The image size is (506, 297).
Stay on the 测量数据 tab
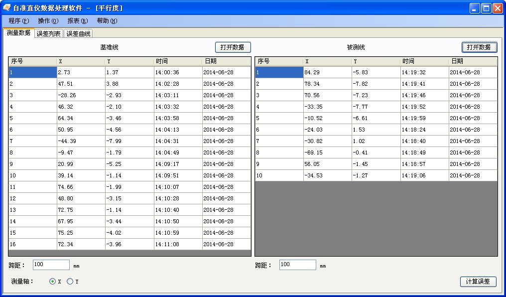point(19,33)
